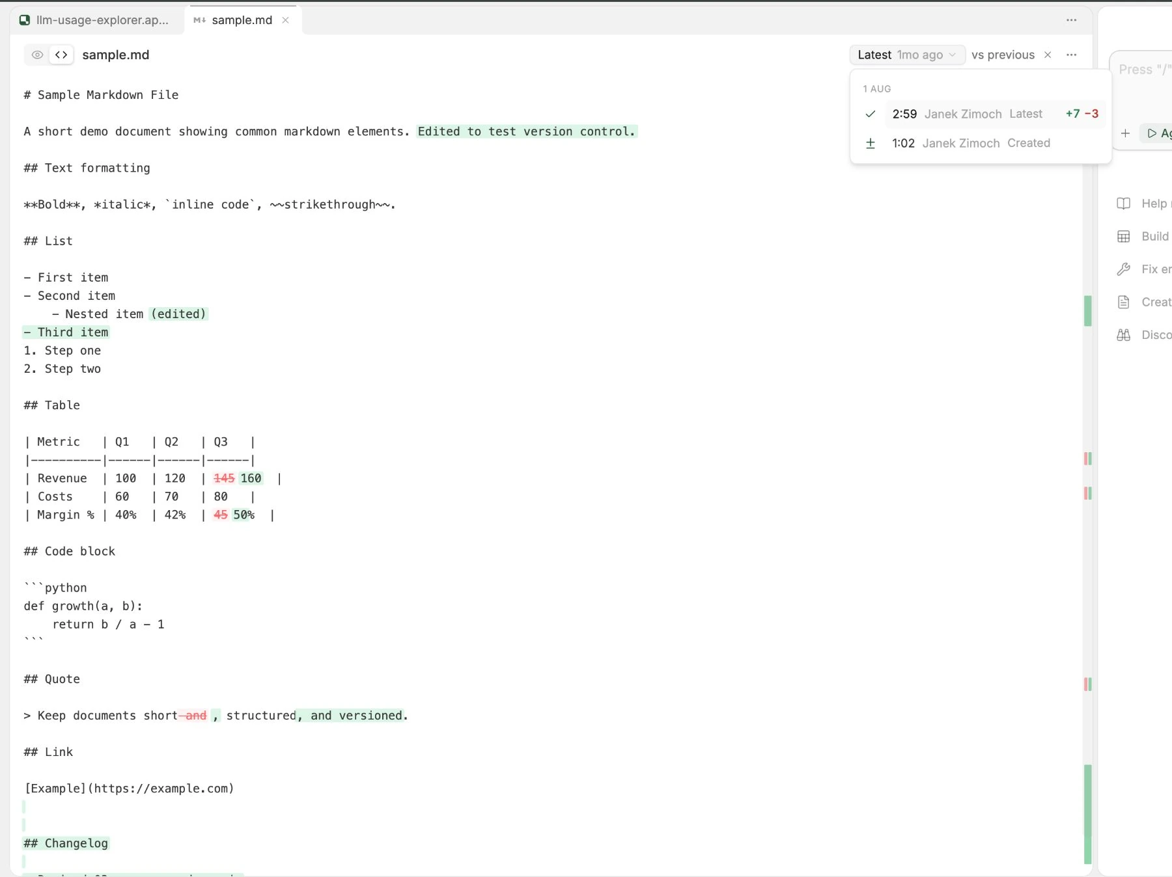Image resolution: width=1172 pixels, height=877 pixels.
Task: Click the +7 additions count
Action: (x=1072, y=114)
